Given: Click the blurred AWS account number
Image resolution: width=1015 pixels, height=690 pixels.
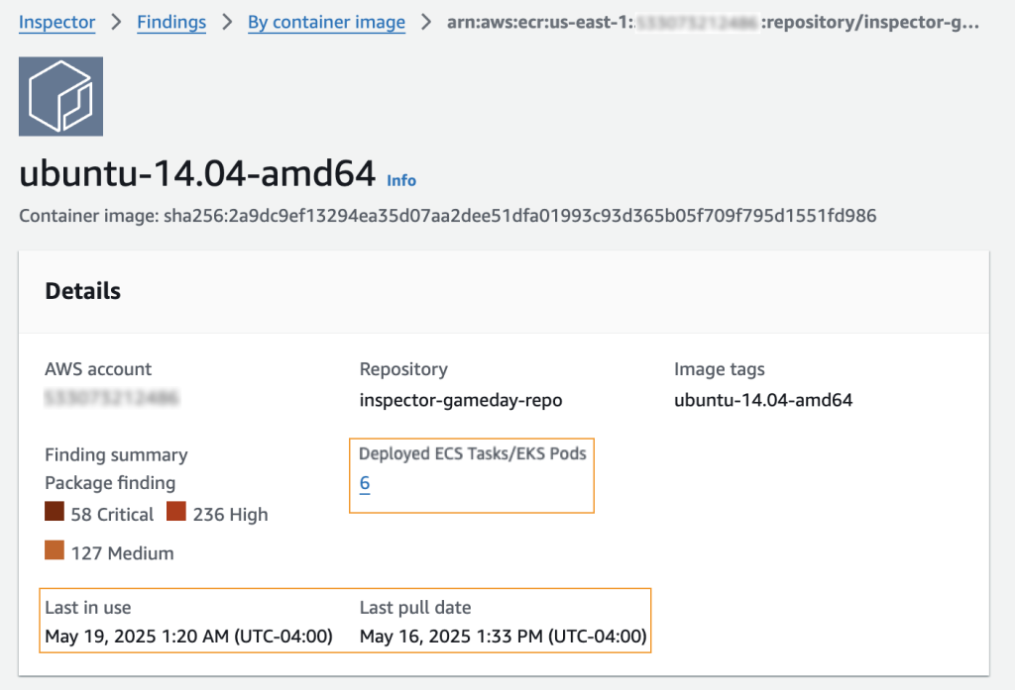Looking at the screenshot, I should (111, 398).
